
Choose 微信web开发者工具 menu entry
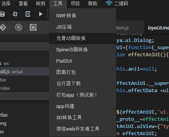point(83,129)
